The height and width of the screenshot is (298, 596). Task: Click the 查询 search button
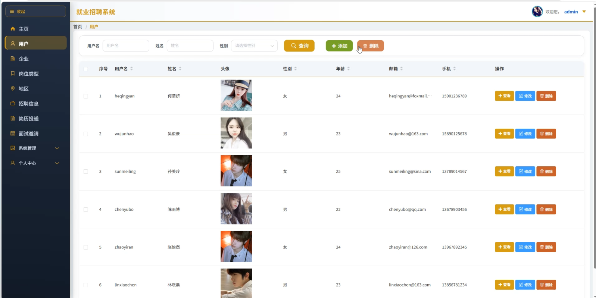tap(299, 46)
